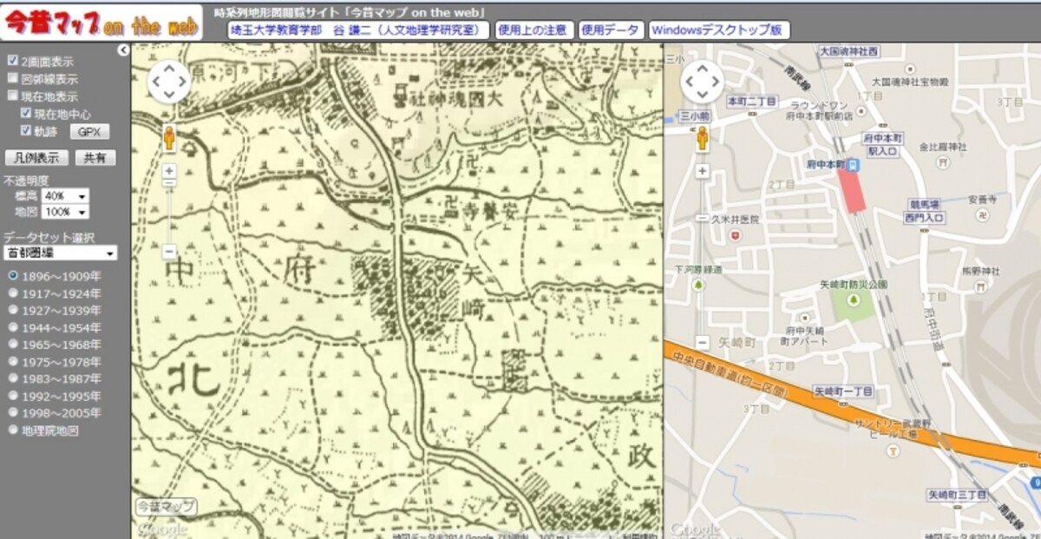Click the 今昔マップ button on old map

click(x=165, y=507)
